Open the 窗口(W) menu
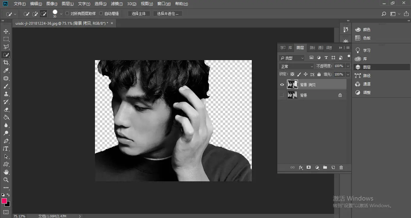 coord(164,4)
